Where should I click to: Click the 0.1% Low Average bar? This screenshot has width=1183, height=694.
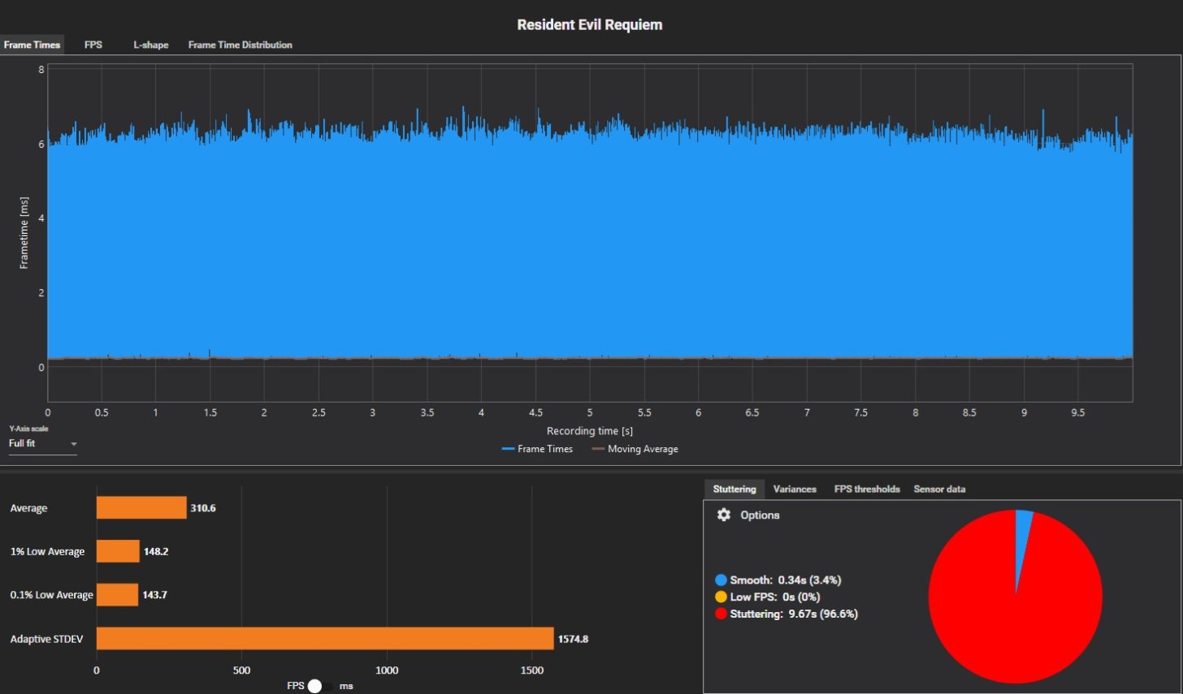click(117, 595)
